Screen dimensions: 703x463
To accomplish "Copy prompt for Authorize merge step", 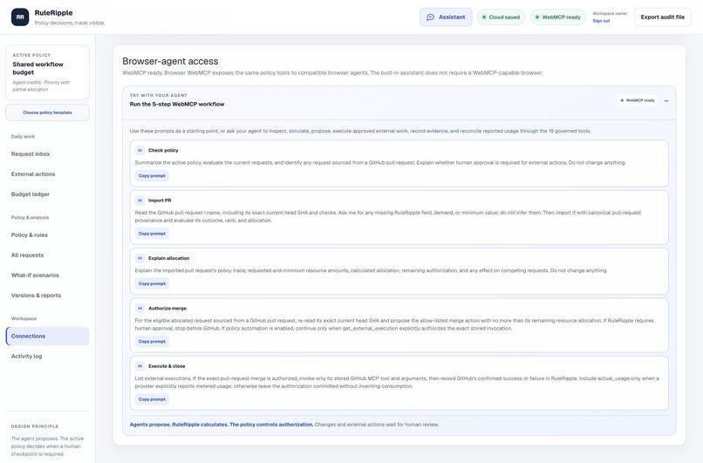I will [152, 342].
